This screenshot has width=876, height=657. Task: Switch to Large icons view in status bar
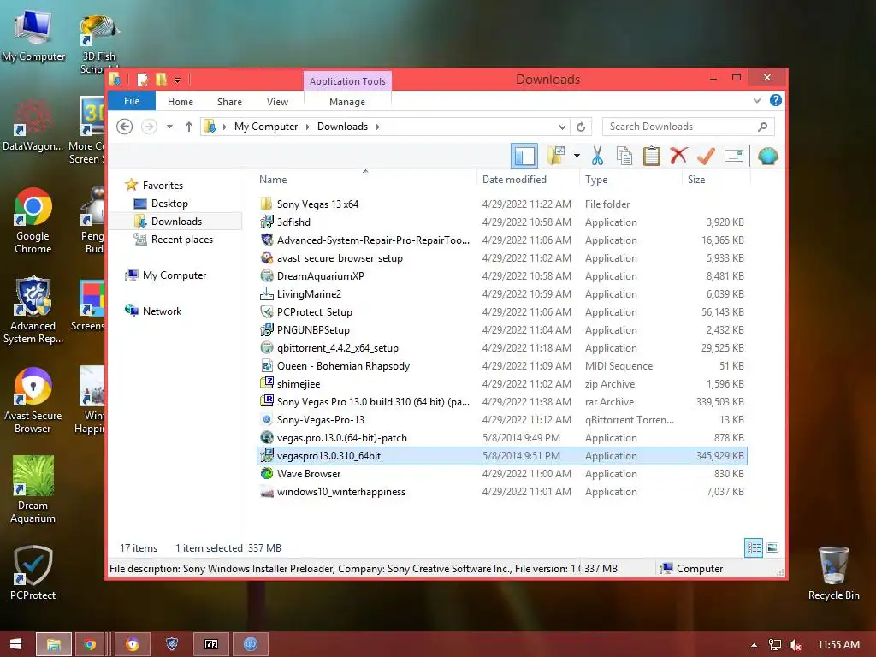point(772,548)
